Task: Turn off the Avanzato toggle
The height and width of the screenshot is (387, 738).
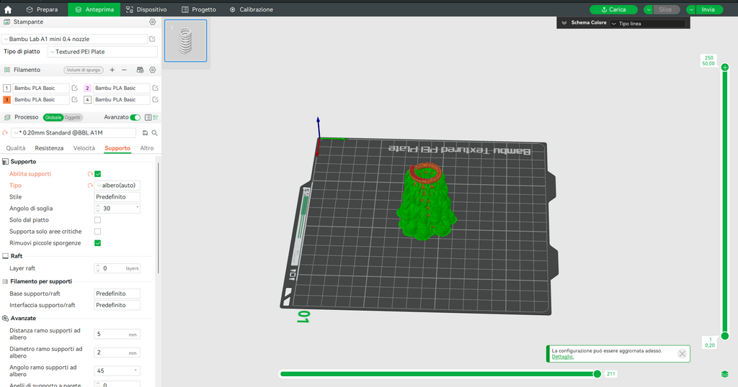Action: pos(135,117)
